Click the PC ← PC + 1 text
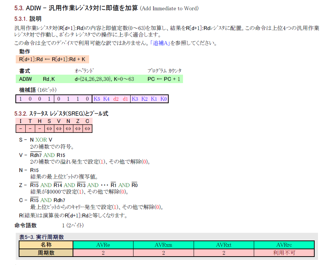 pos(164,79)
